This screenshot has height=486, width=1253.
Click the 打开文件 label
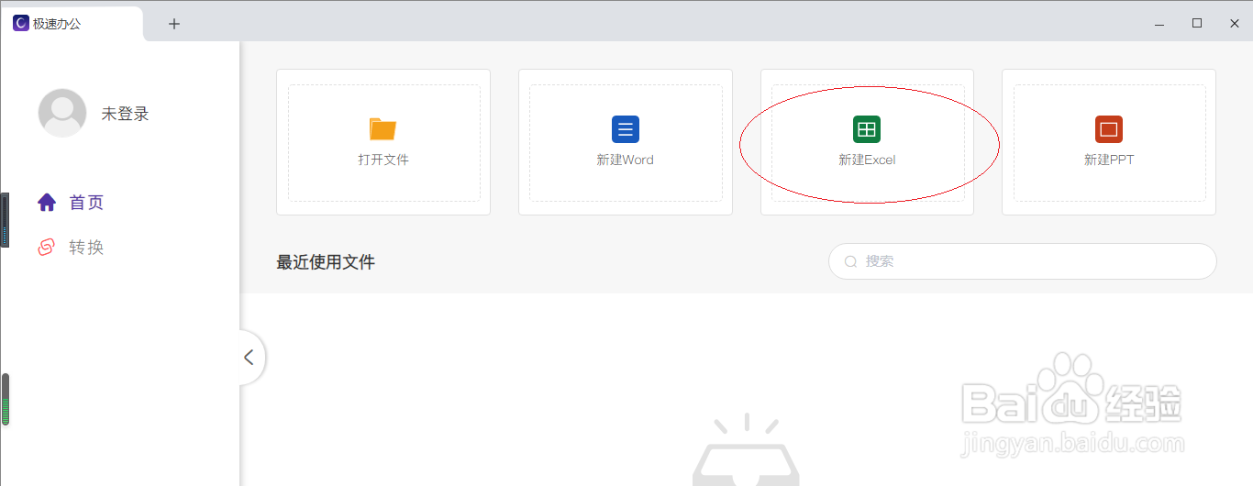pos(383,160)
